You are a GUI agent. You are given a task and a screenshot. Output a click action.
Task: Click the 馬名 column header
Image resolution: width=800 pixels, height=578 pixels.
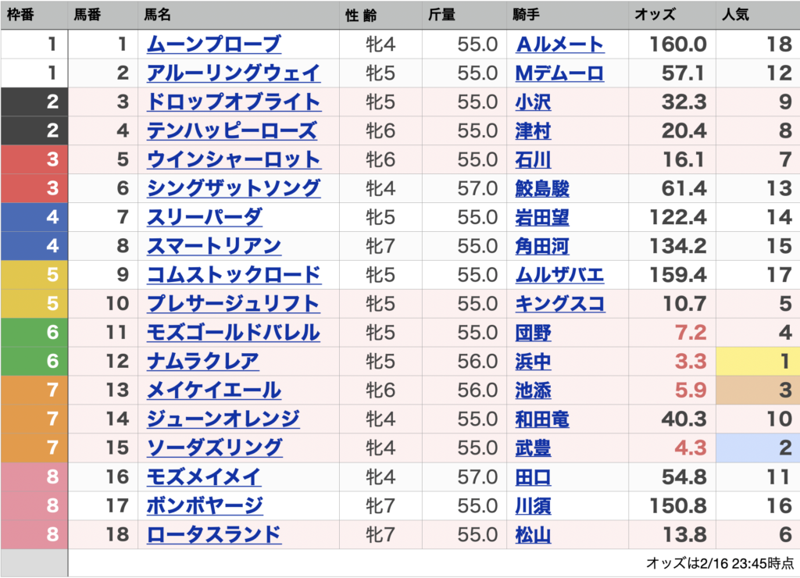pos(159,15)
